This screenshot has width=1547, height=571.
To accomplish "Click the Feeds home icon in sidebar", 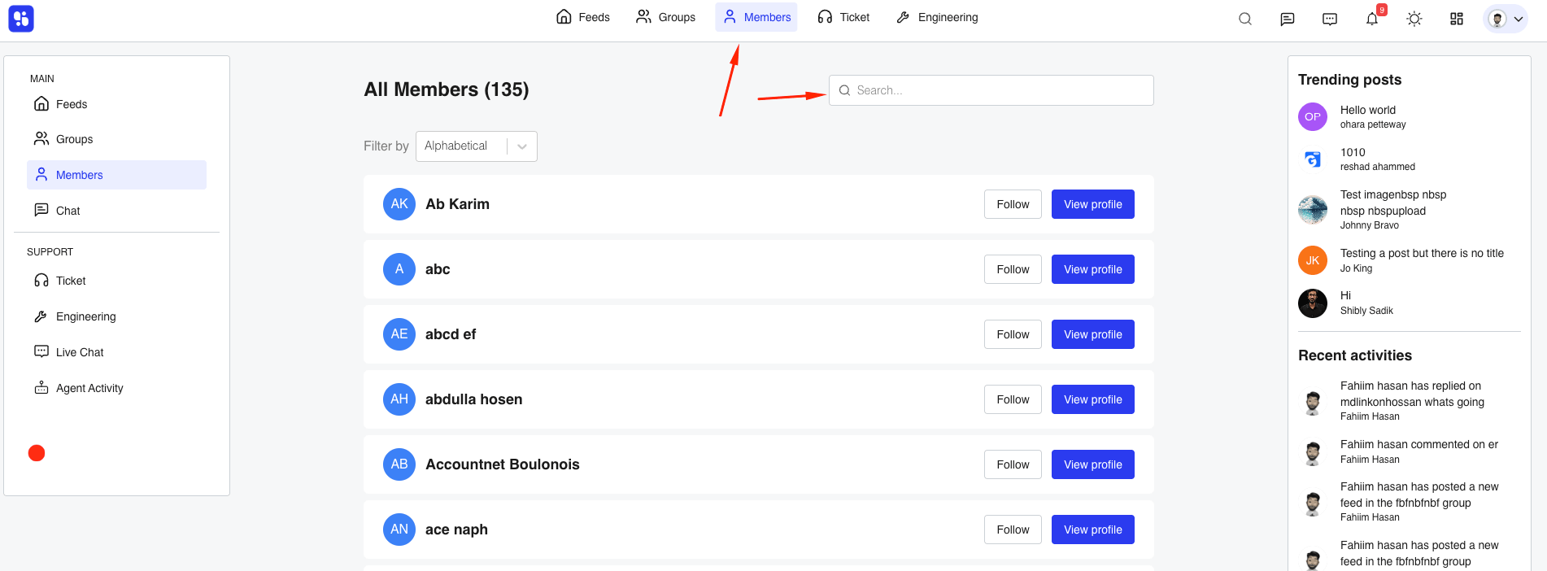I will (x=41, y=103).
